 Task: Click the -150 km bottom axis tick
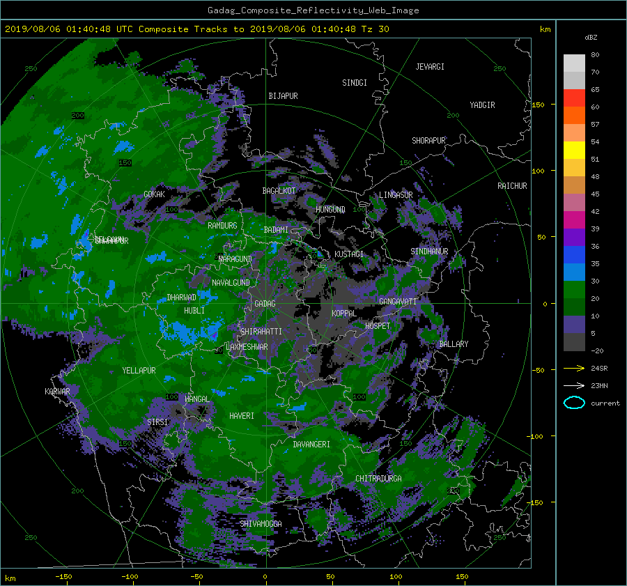[63, 576]
